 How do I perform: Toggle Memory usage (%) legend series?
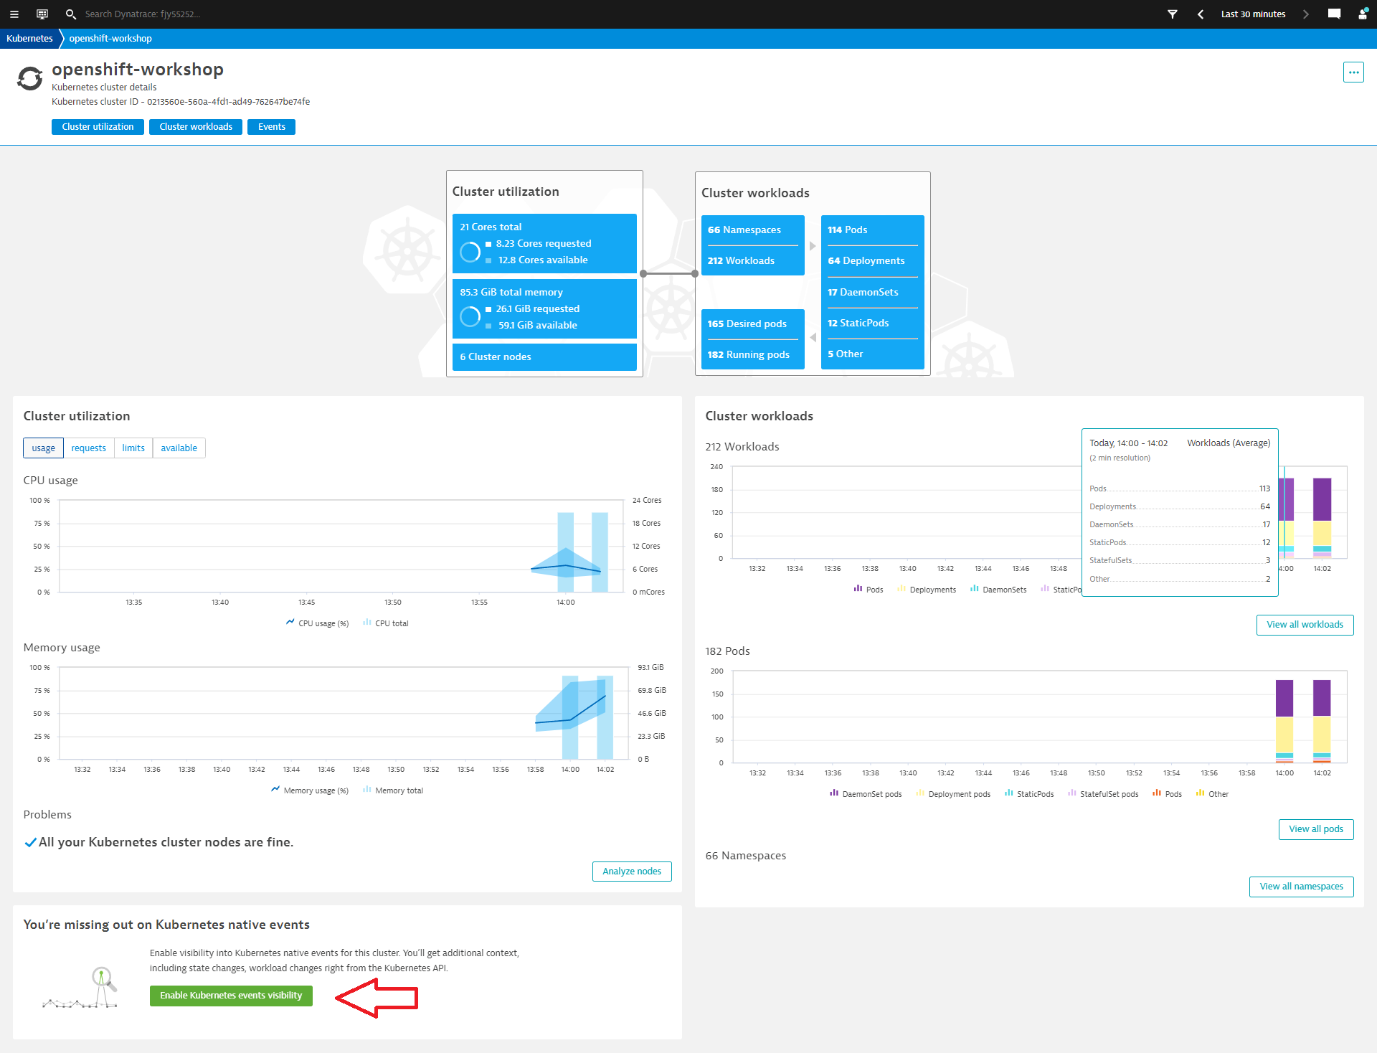pos(310,790)
